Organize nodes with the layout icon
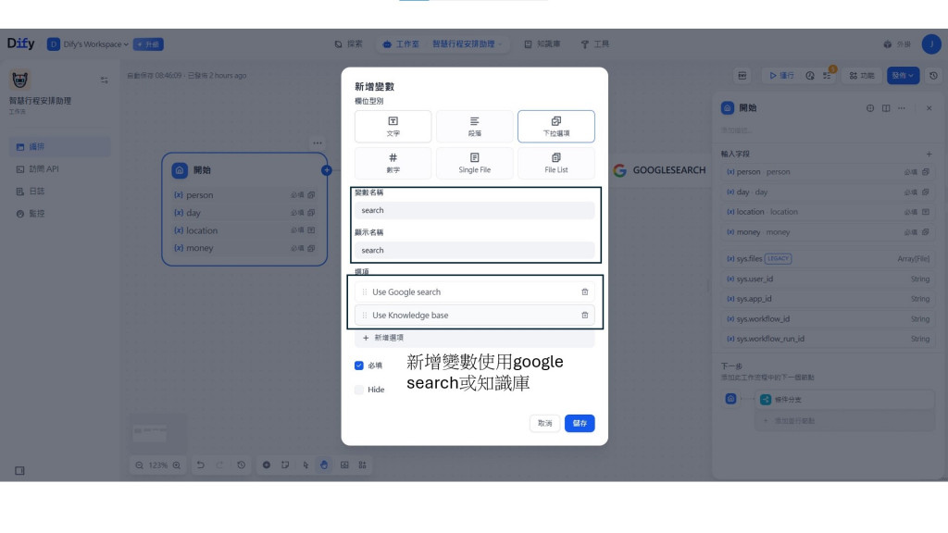Image resolution: width=948 pixels, height=533 pixels. pos(363,465)
